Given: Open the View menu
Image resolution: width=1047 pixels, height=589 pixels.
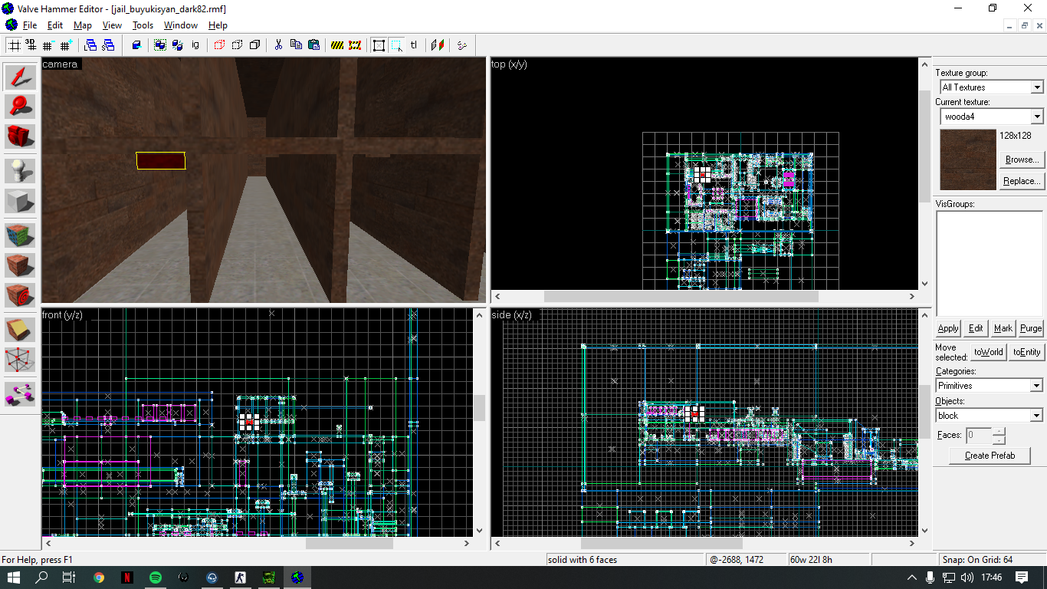Looking at the screenshot, I should [x=112, y=25].
